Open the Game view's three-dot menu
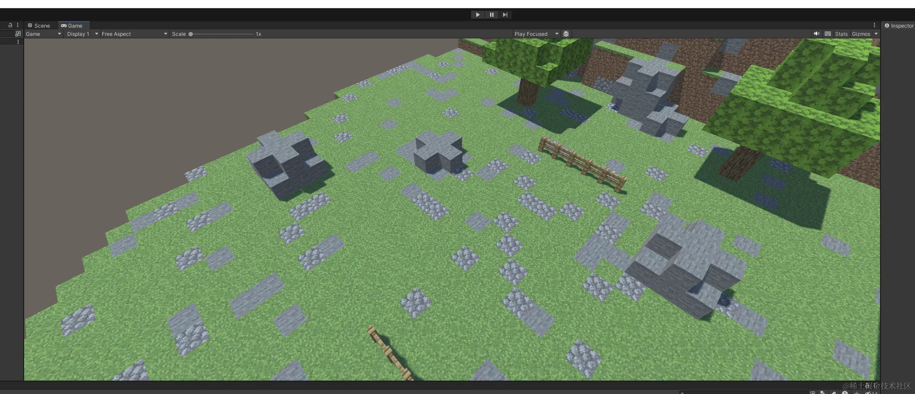Viewport: 915px width, 394px height. (x=874, y=25)
